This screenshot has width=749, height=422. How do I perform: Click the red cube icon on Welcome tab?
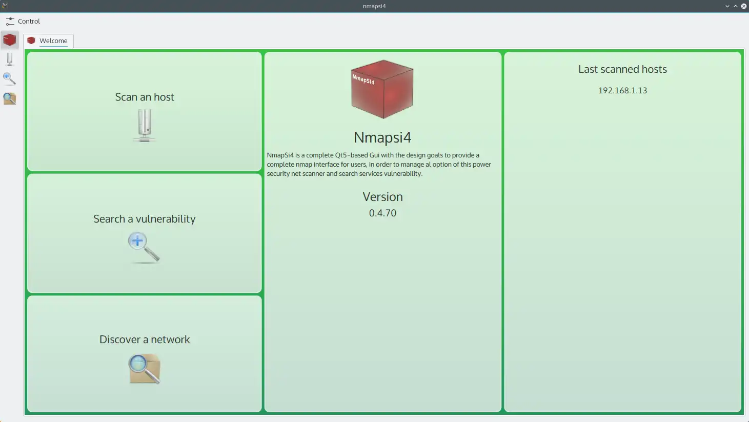pos(31,41)
